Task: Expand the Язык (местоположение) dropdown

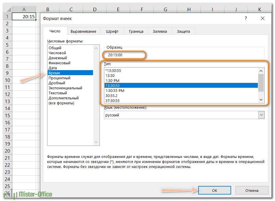Action: [261, 115]
